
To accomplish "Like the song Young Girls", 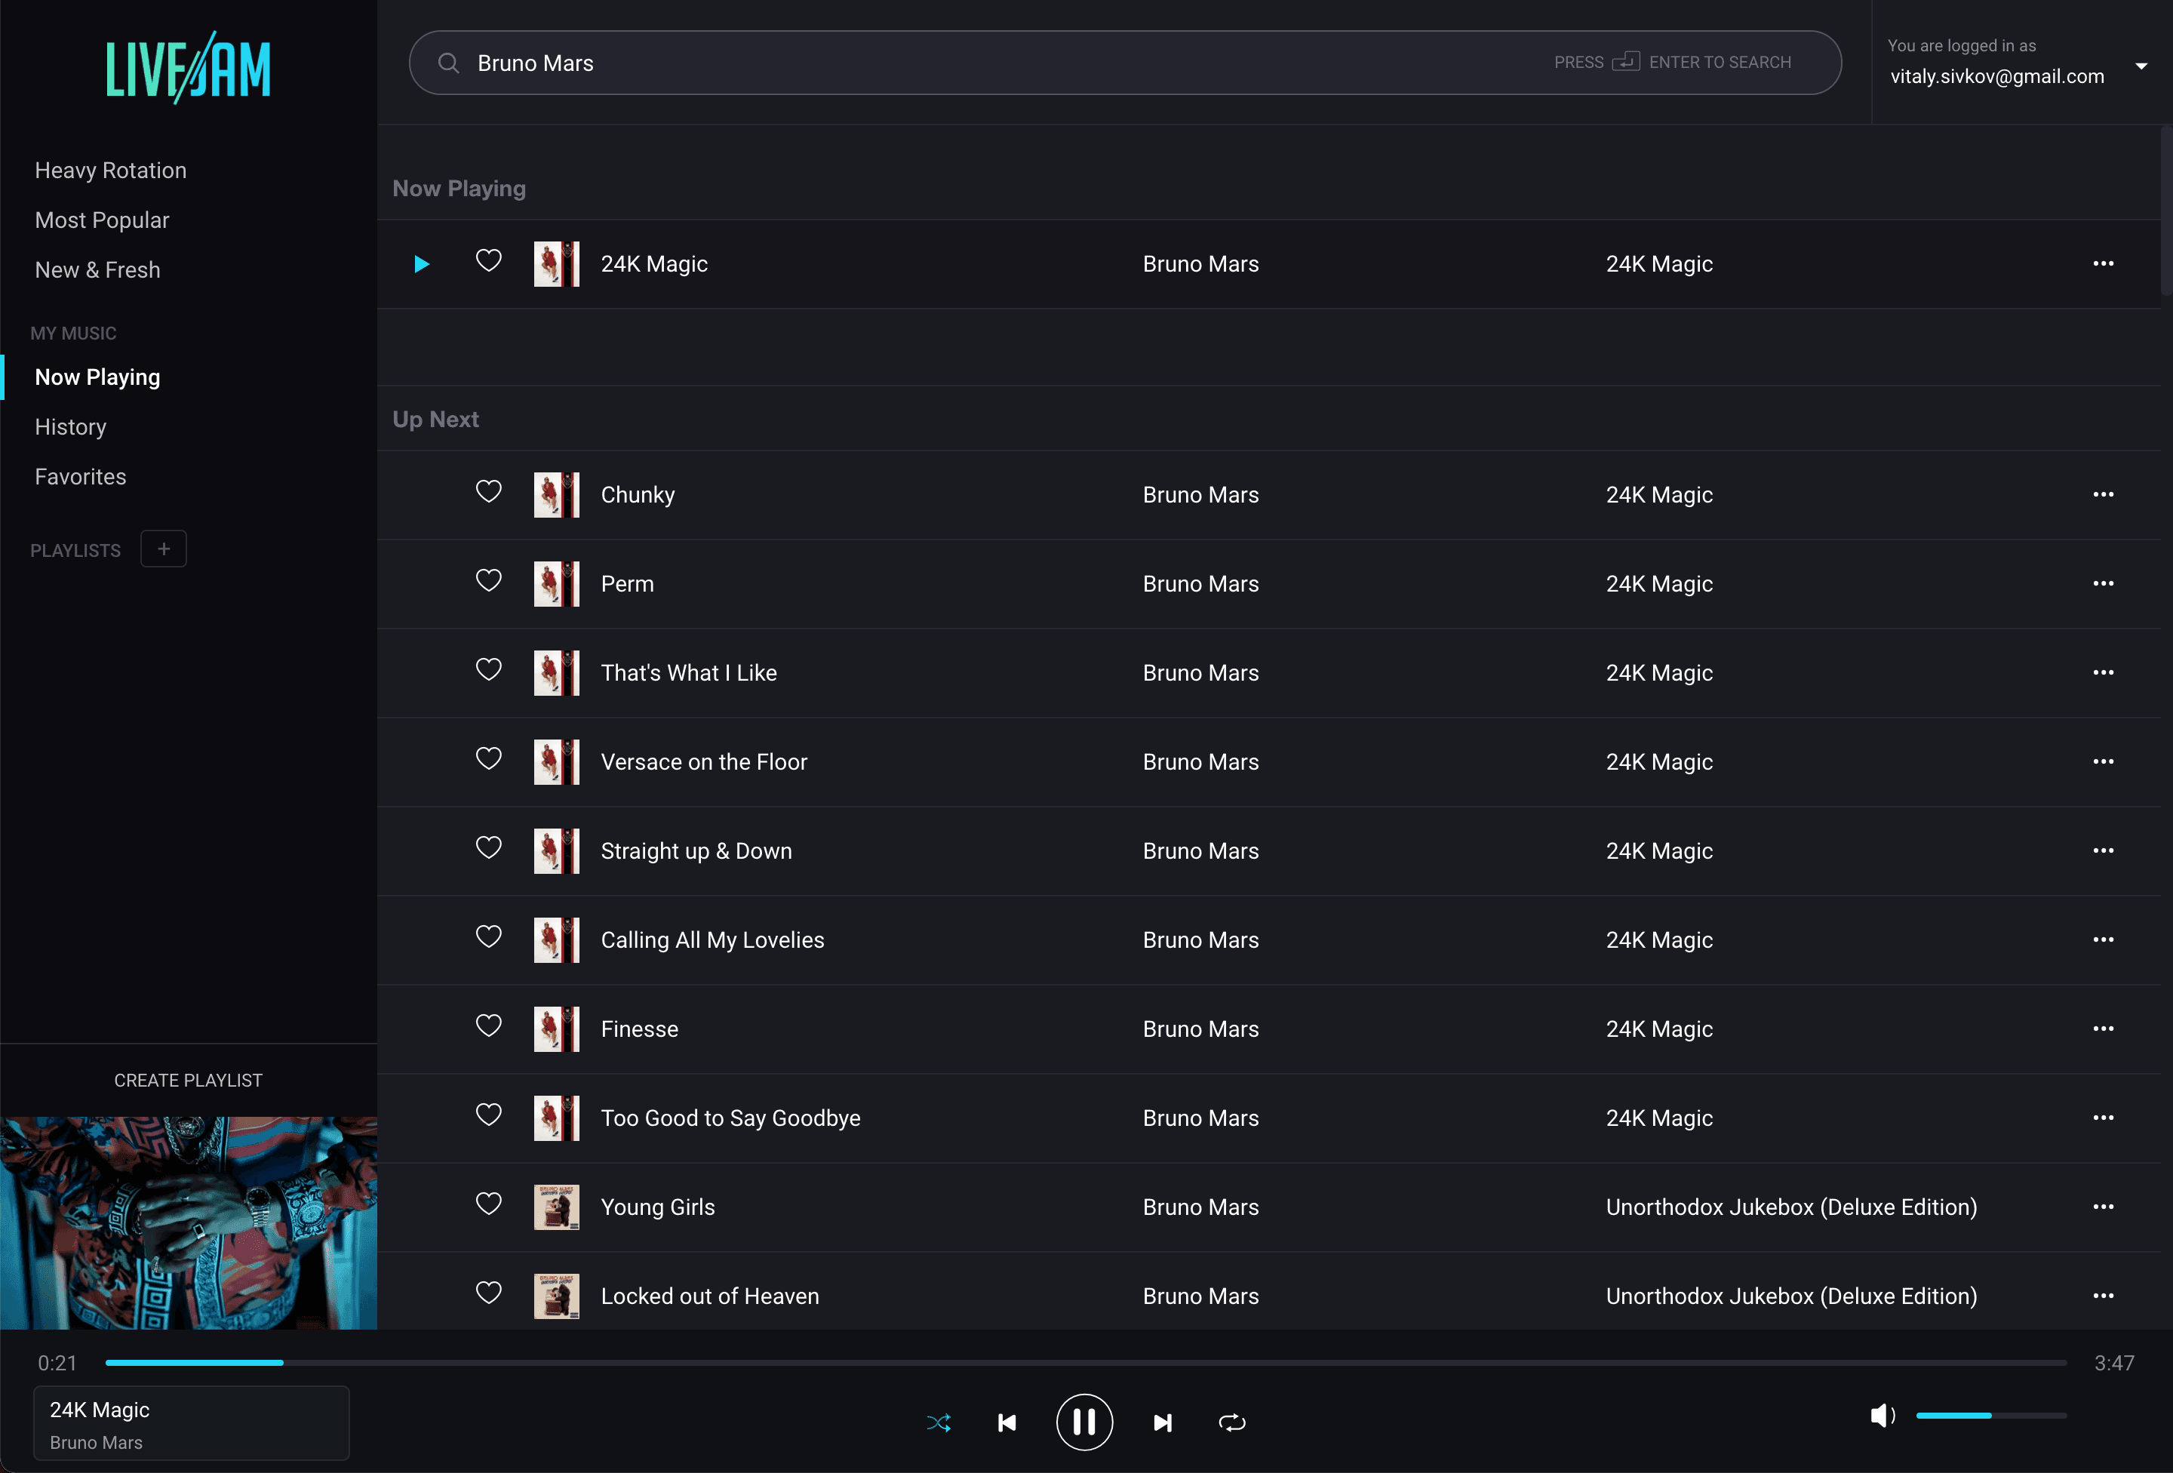I will (x=489, y=1204).
